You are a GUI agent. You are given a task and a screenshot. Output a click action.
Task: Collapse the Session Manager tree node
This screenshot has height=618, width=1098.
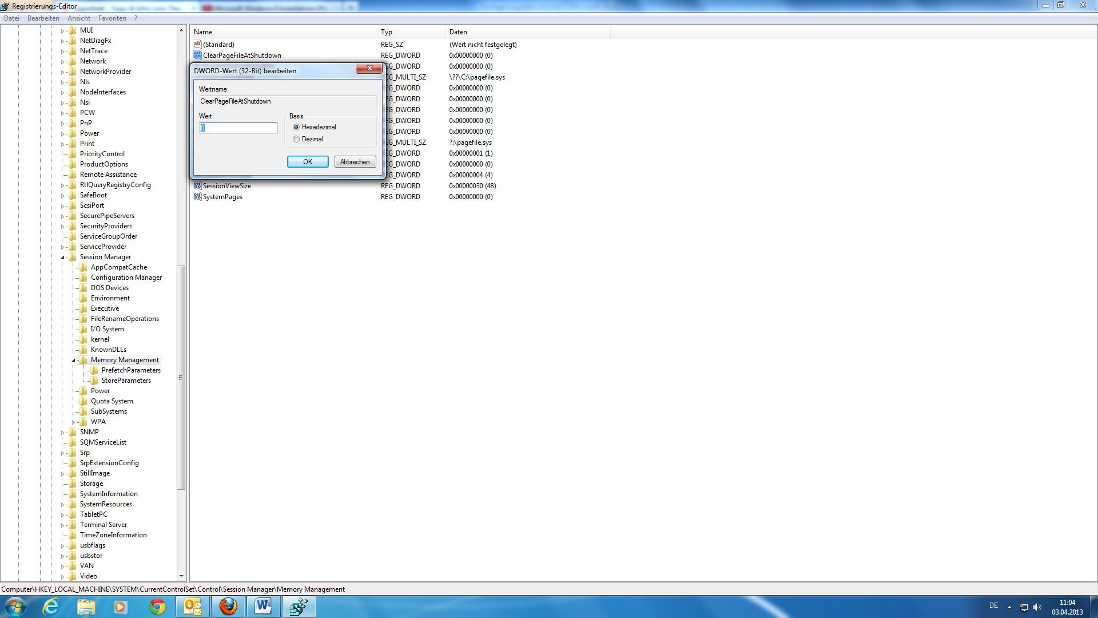(62, 257)
